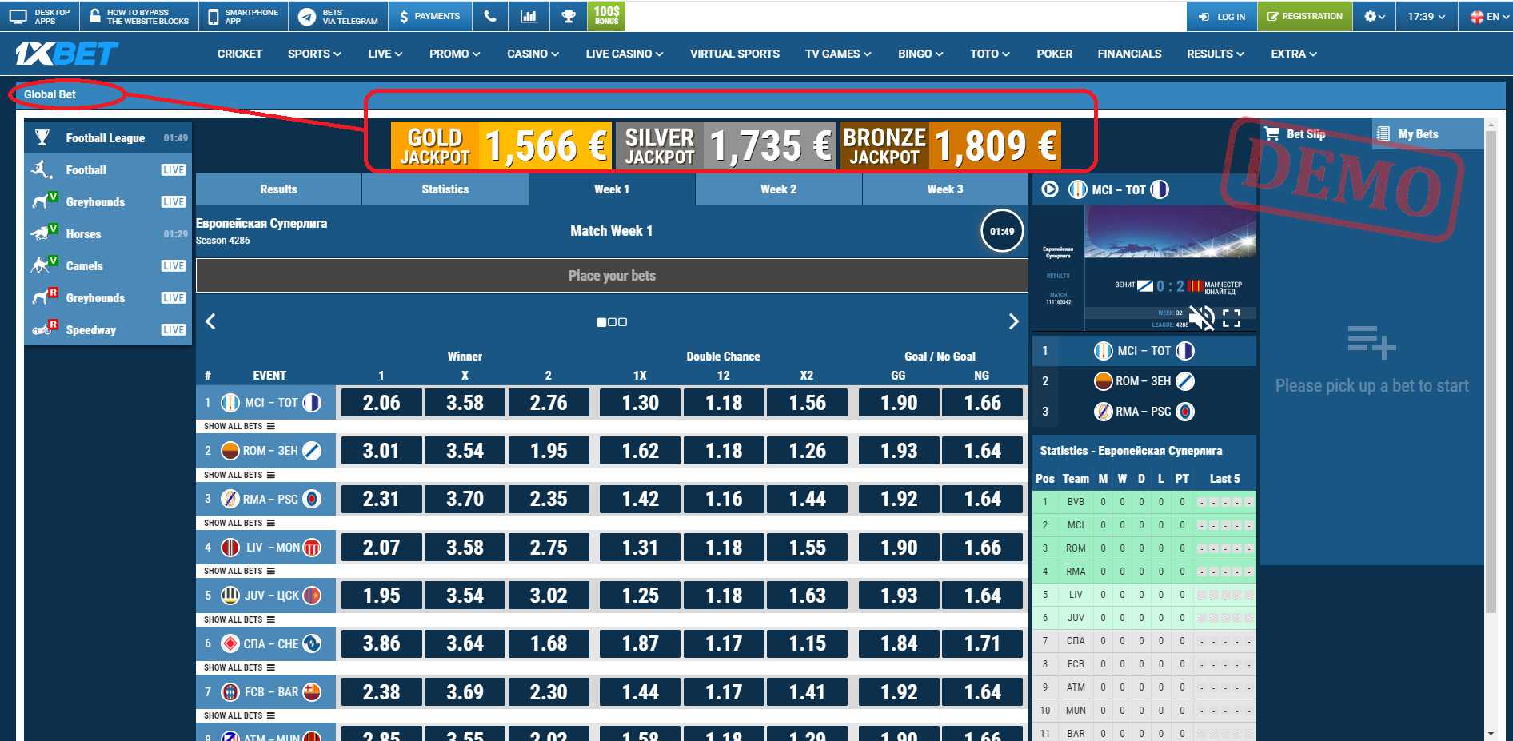Open the Poker menu item
This screenshot has height=741, width=1513.
pos(1054,54)
